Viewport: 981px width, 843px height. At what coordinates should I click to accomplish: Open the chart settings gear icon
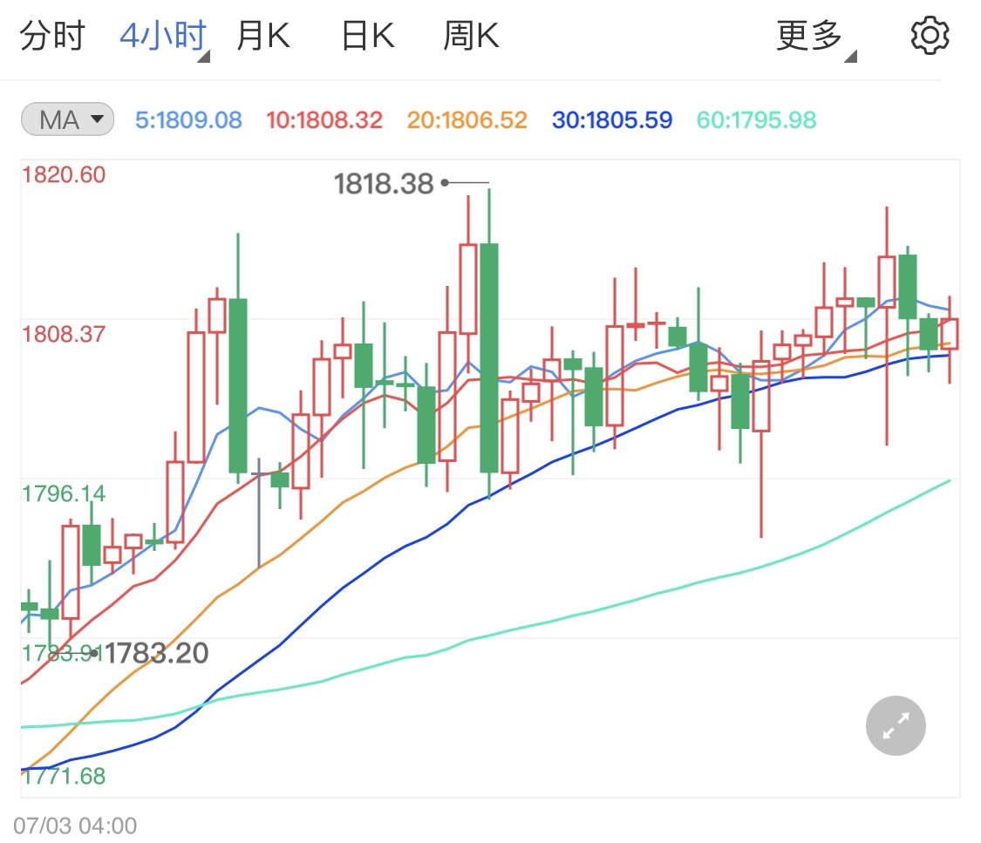[x=930, y=35]
